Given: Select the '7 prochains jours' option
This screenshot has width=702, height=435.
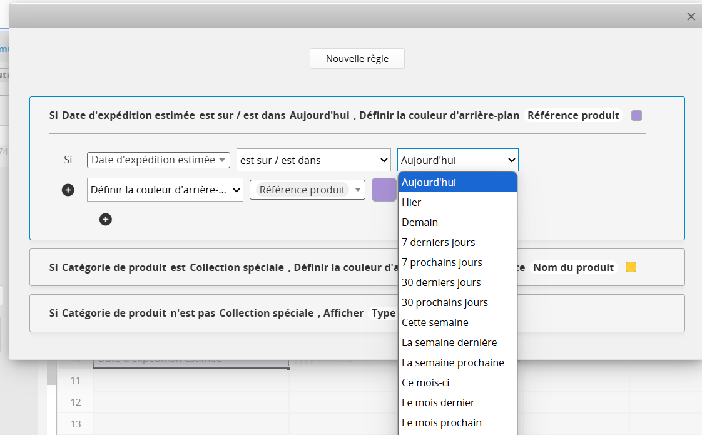Looking at the screenshot, I should click(457, 262).
